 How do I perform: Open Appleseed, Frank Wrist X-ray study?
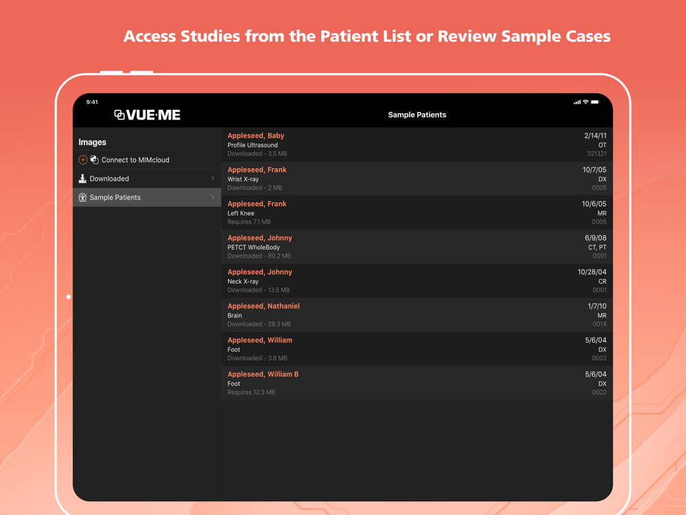click(x=417, y=179)
